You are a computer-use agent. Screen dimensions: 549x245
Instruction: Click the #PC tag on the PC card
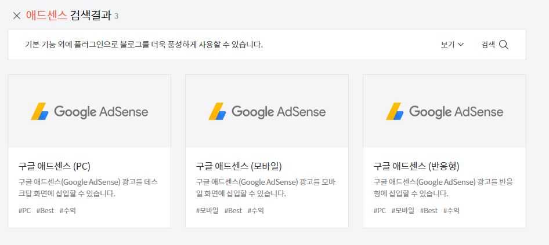pos(24,211)
